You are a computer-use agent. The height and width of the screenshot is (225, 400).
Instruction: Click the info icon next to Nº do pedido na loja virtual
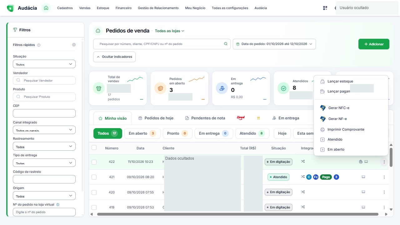(58, 205)
